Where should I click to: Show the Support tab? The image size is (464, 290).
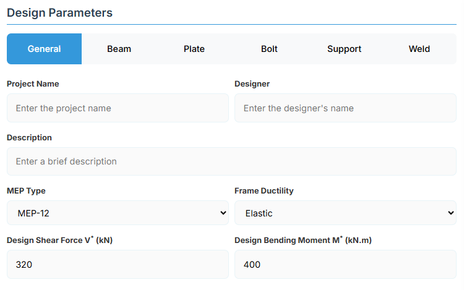[344, 49]
